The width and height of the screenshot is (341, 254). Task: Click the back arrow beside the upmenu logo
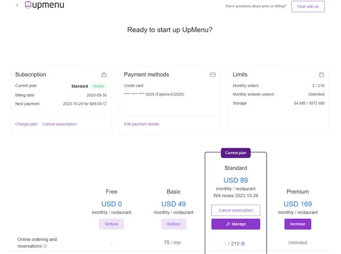pos(18,5)
